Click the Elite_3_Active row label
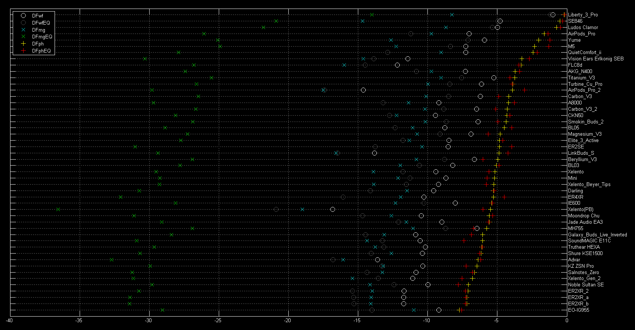 point(583,141)
